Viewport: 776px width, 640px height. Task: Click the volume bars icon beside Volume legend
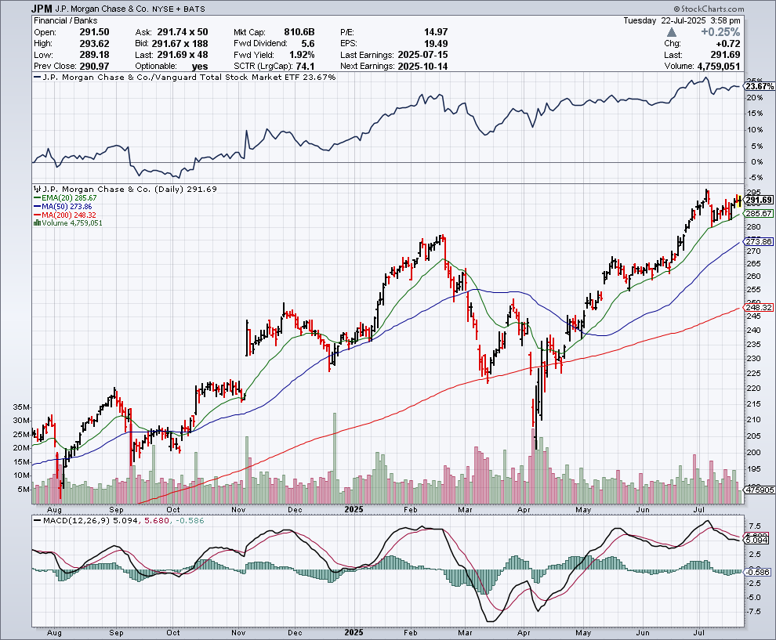coord(37,223)
